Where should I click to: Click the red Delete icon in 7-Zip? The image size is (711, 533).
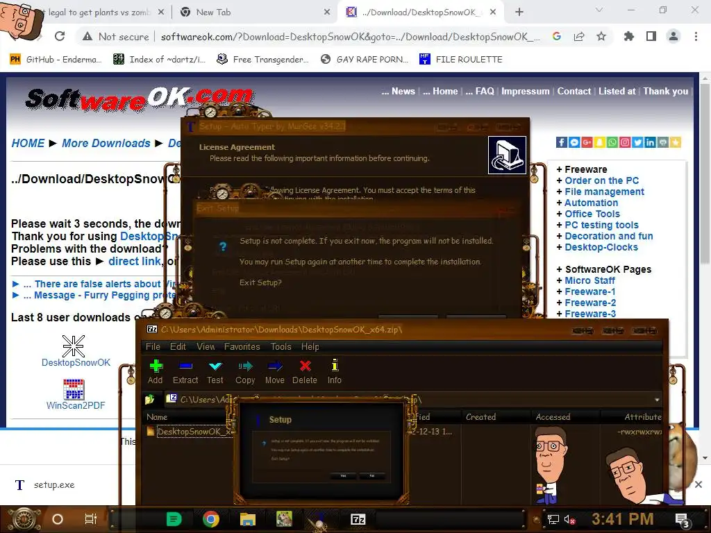tap(305, 372)
